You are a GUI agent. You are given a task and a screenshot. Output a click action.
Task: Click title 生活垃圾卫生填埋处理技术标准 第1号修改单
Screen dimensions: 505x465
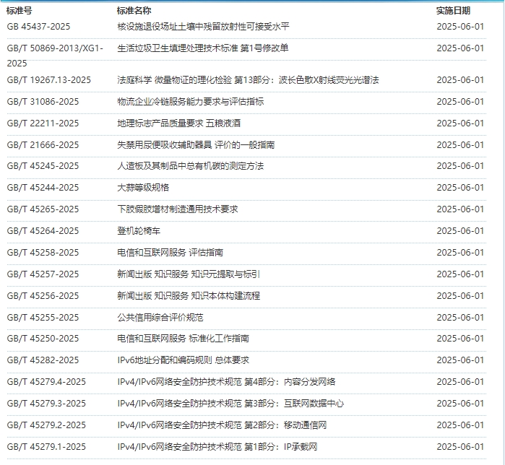203,48
